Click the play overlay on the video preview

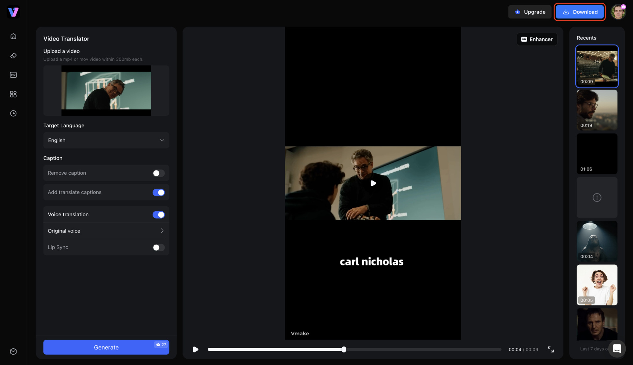[x=373, y=183]
